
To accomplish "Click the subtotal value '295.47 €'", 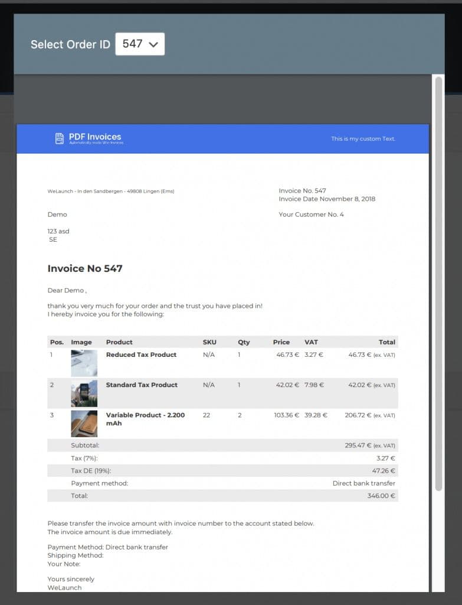I will point(358,445).
